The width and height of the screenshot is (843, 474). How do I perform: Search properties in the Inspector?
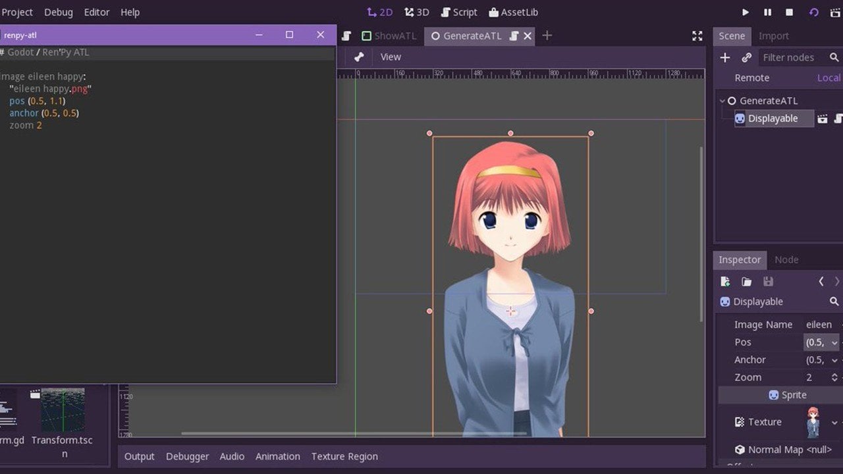click(834, 302)
